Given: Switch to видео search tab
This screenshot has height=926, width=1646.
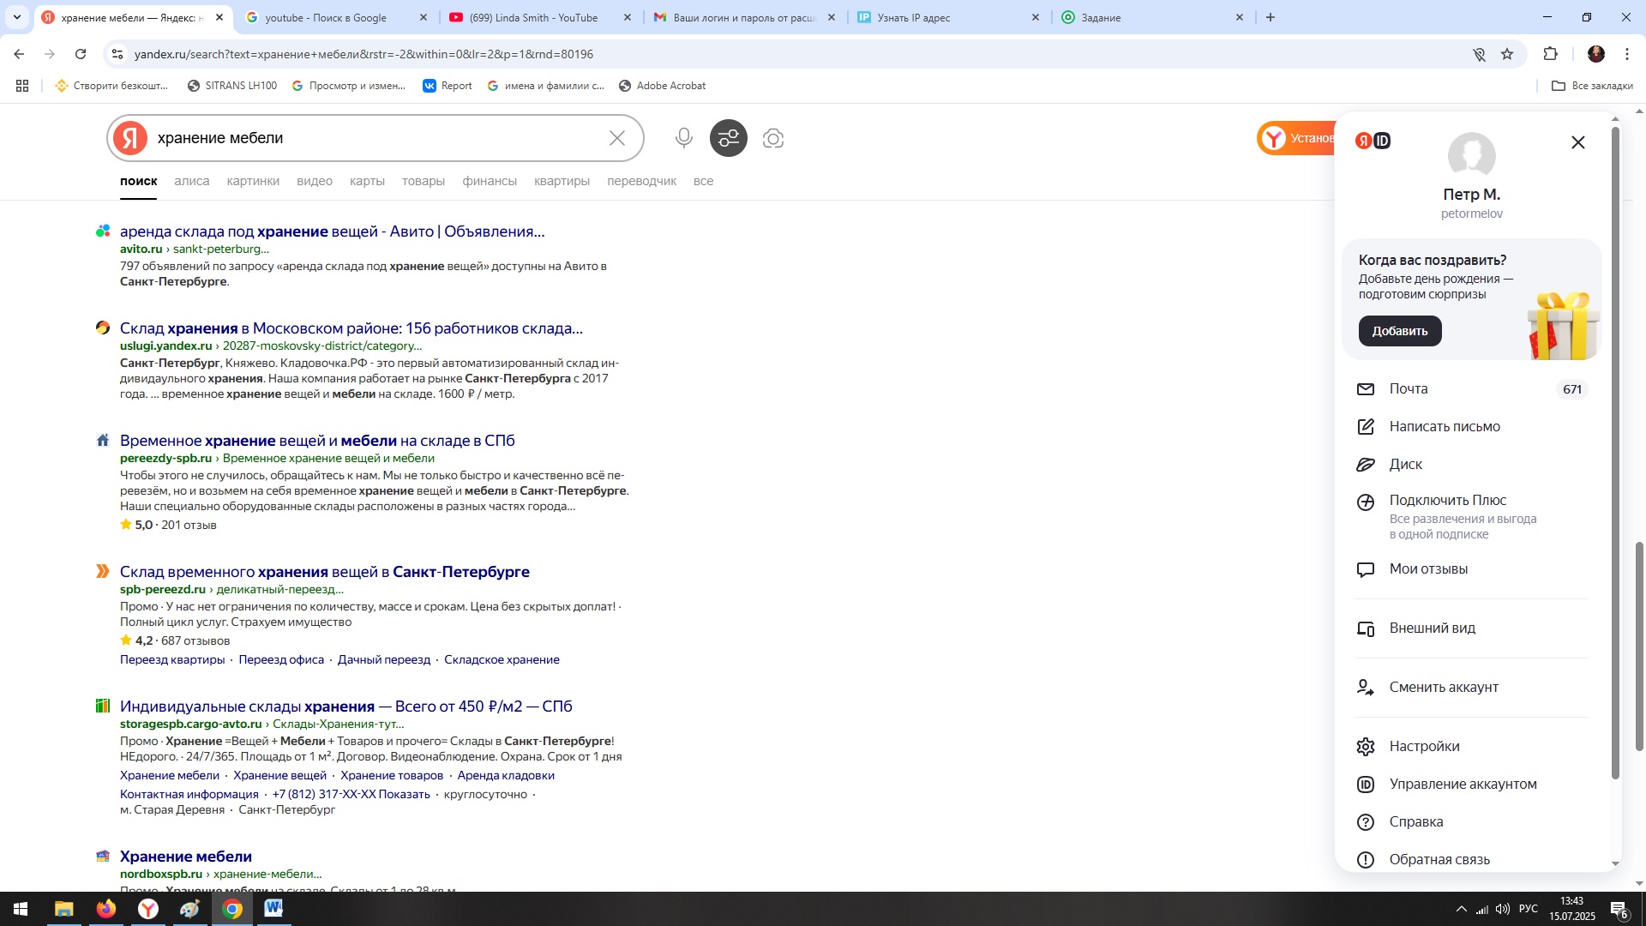Looking at the screenshot, I should tap(315, 181).
